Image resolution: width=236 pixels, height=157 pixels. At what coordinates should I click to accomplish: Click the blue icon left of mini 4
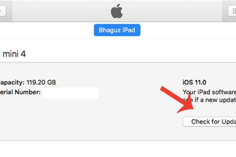coord(0,54)
